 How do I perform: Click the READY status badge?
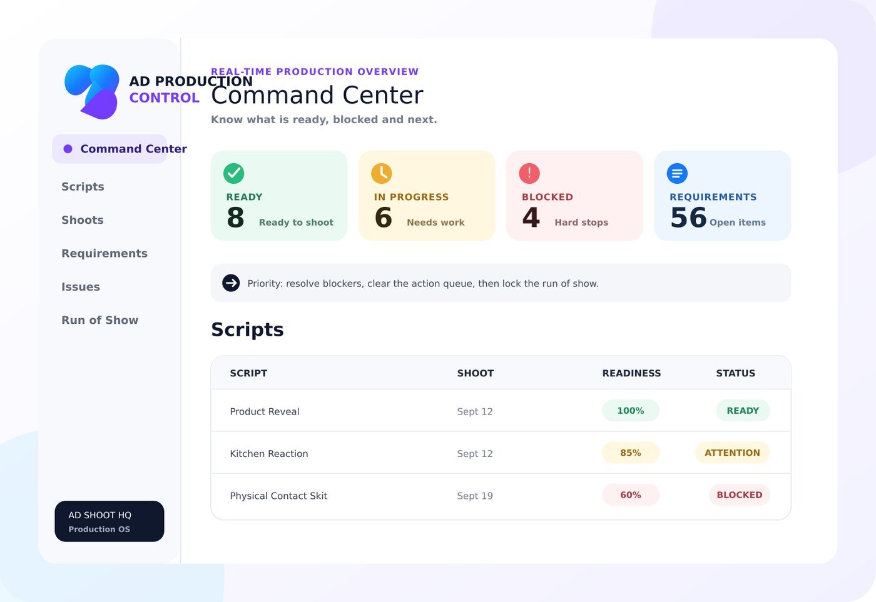point(743,411)
